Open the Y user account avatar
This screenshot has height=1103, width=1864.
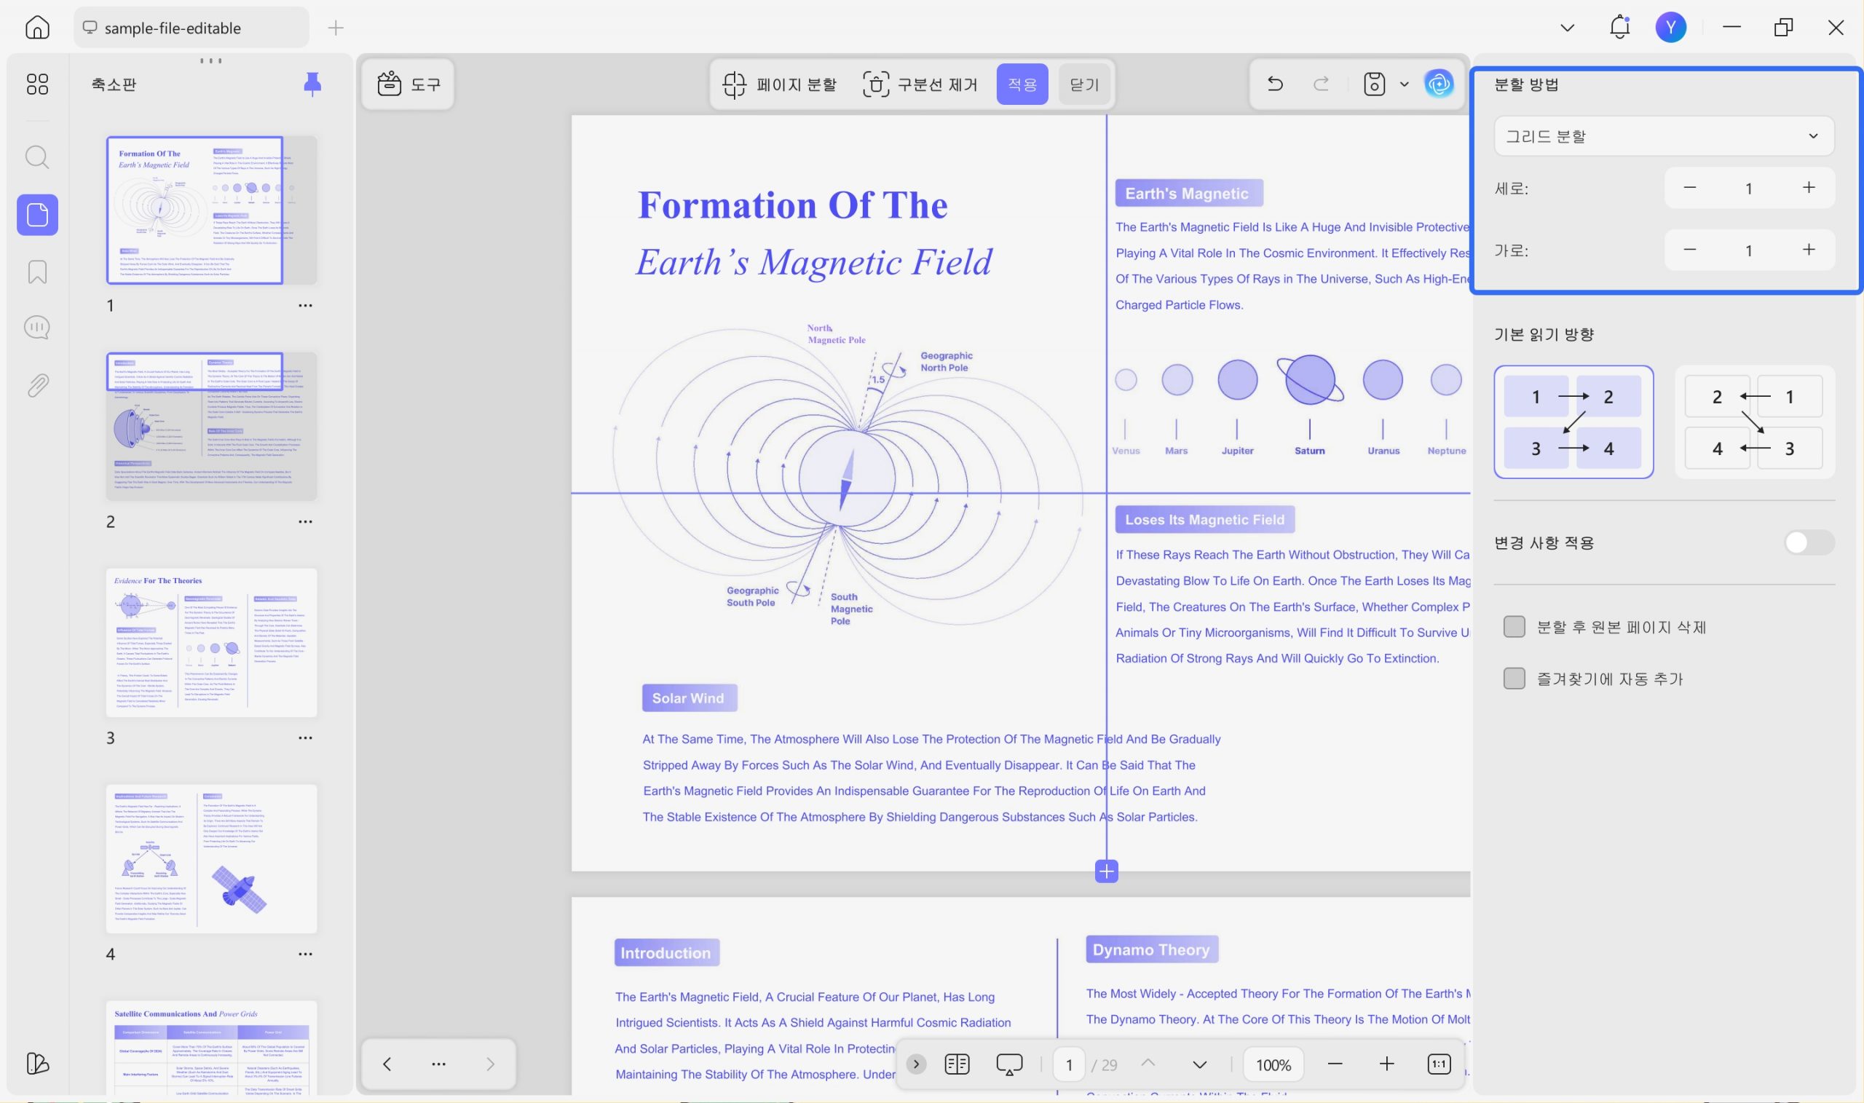(1671, 28)
